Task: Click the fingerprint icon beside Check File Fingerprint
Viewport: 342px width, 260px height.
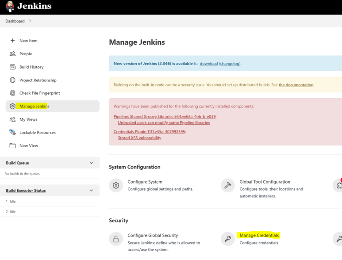Action: click(12, 93)
